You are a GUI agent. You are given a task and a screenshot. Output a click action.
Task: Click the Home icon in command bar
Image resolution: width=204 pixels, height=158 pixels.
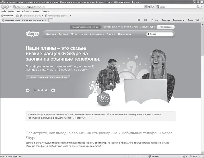coord(138,20)
